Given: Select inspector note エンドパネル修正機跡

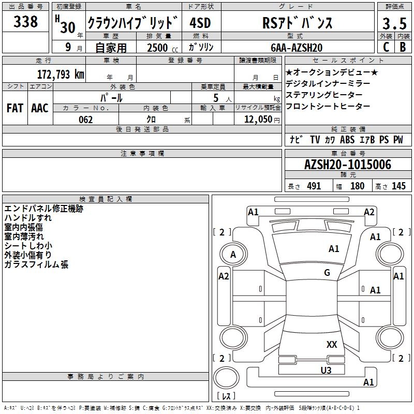Looking at the screenshot, I should point(44,209).
